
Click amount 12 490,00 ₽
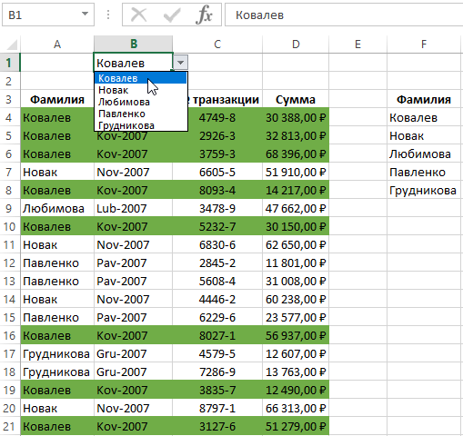[296, 390]
